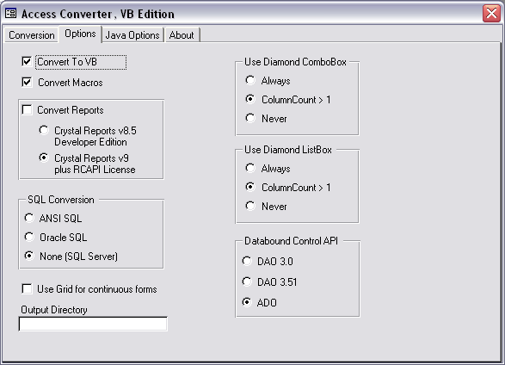505x365 pixels.
Task: Click the Access Converter title bar icon
Action: pos(10,14)
